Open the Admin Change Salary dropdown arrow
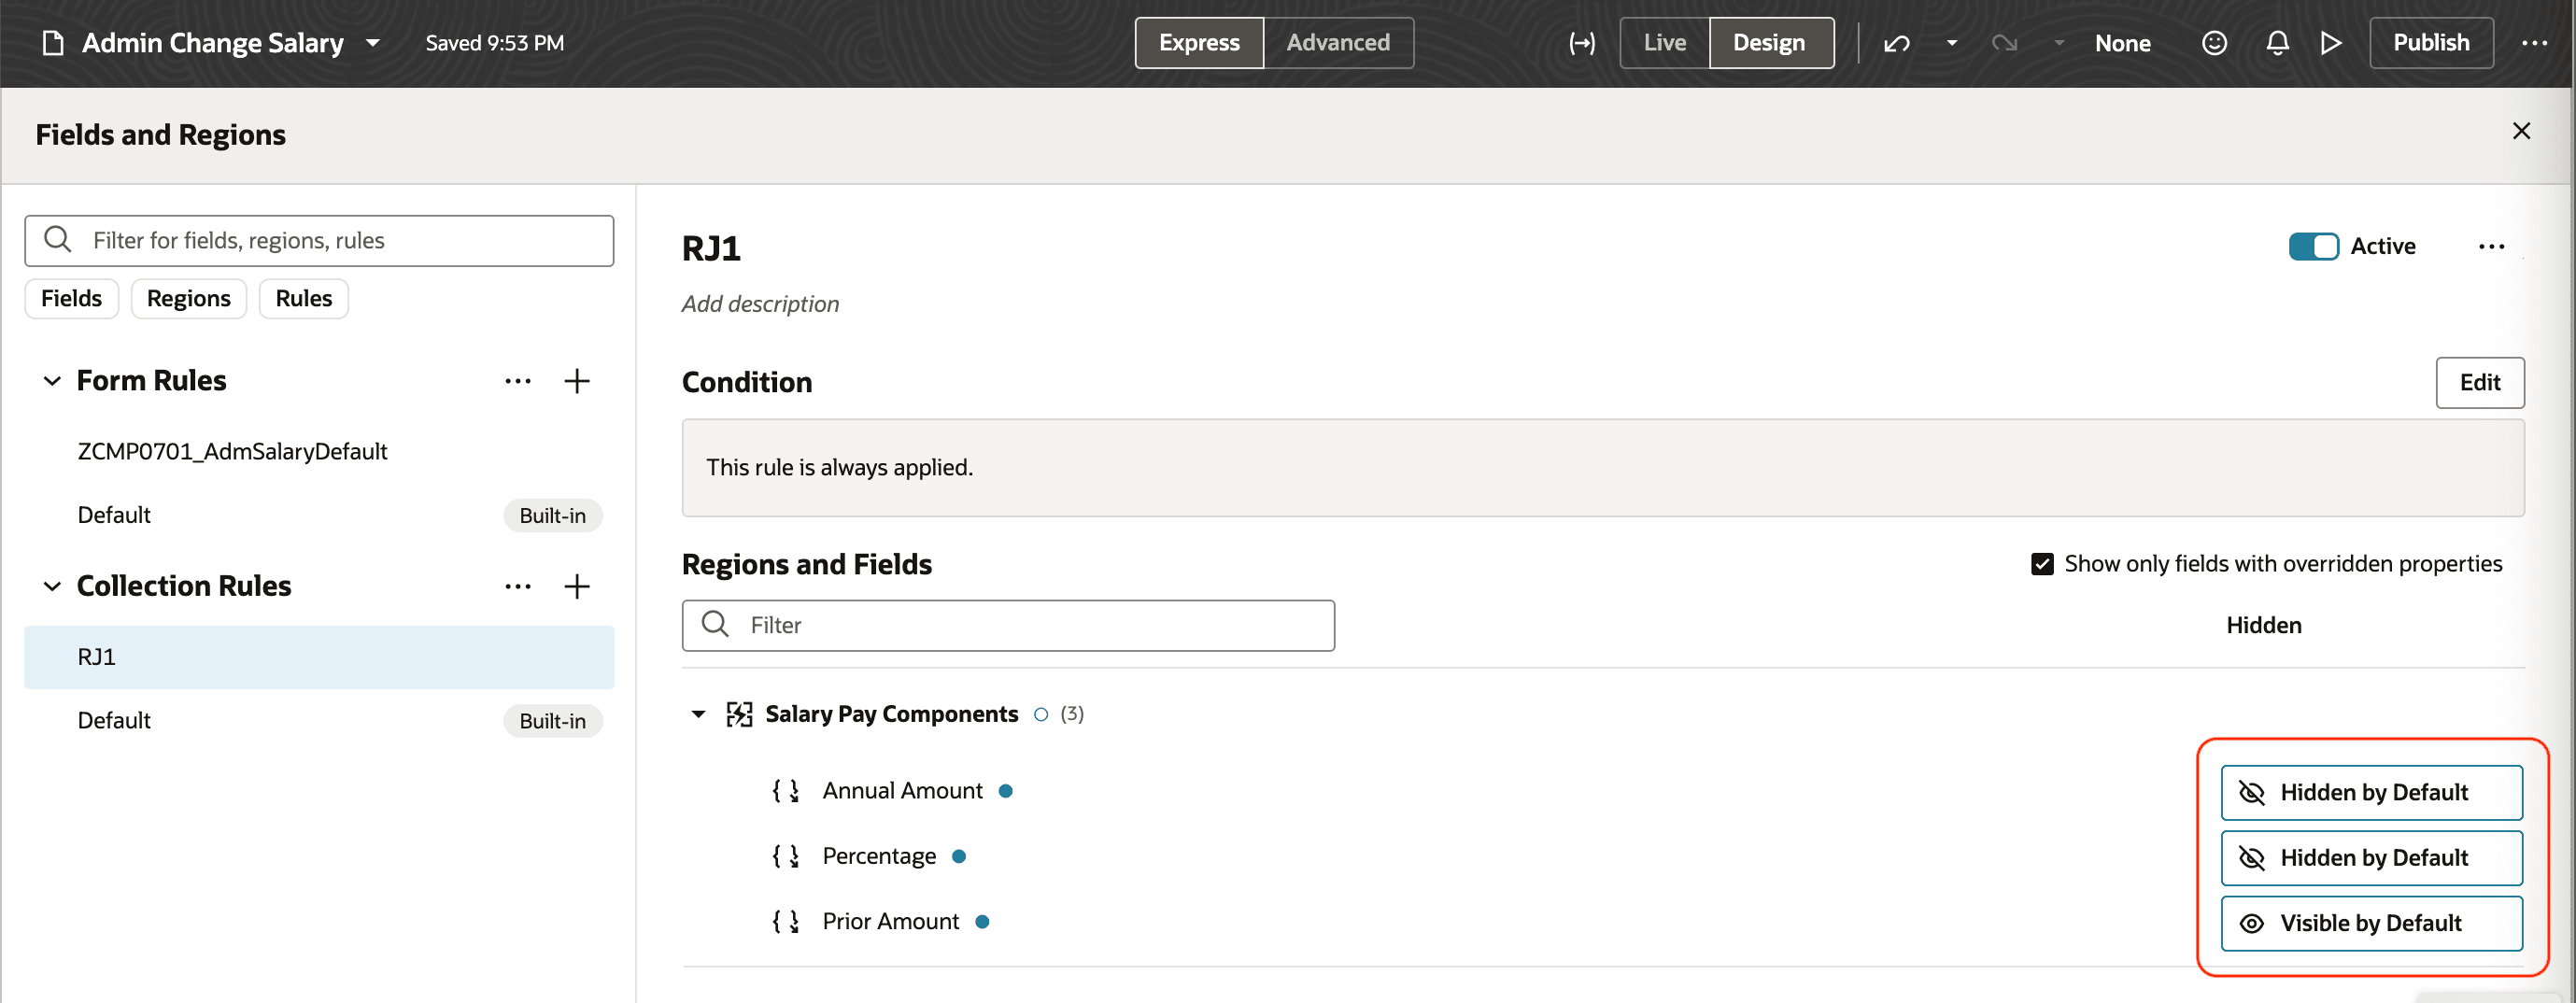 (x=373, y=43)
